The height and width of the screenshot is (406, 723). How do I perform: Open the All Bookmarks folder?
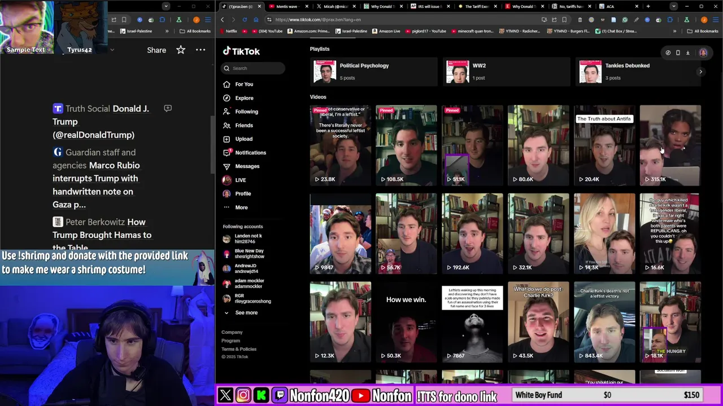click(703, 31)
